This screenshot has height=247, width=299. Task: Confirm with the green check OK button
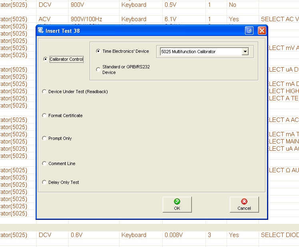tap(177, 204)
